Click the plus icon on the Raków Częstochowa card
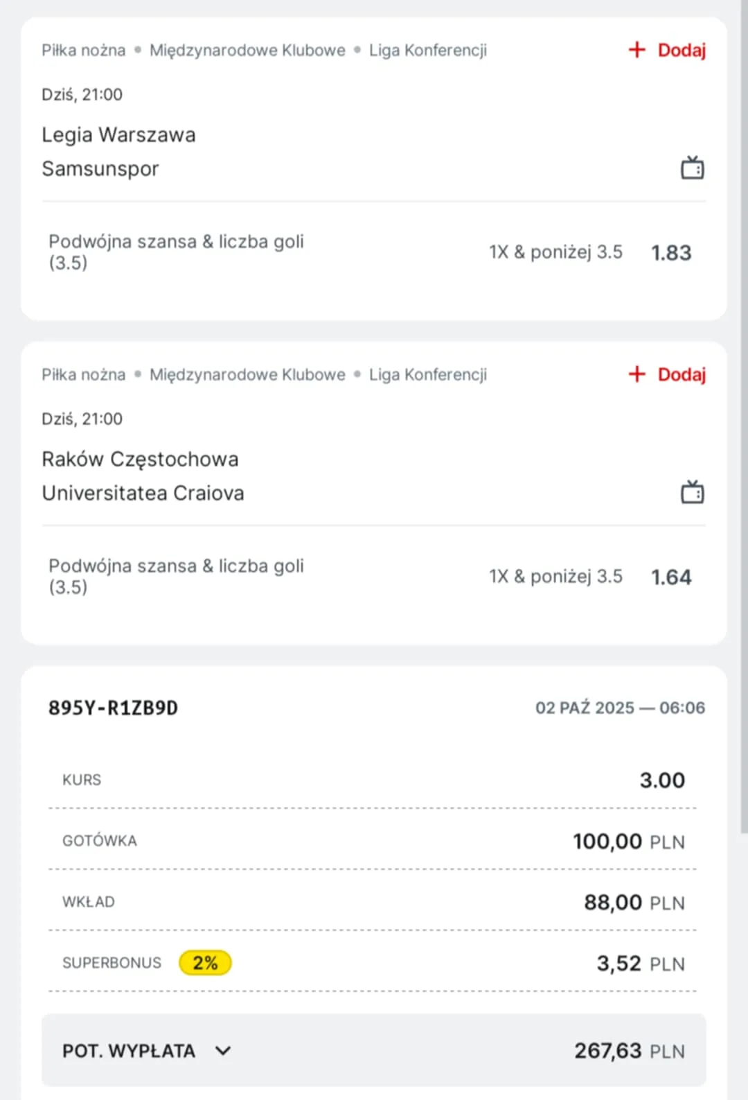This screenshot has width=748, height=1100. pos(636,374)
